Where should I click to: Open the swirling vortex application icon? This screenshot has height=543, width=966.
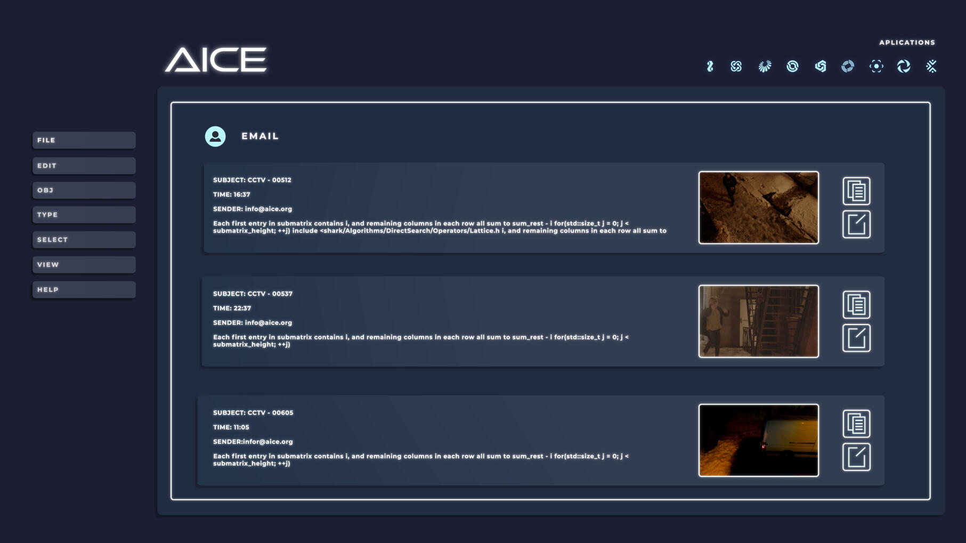[904, 66]
